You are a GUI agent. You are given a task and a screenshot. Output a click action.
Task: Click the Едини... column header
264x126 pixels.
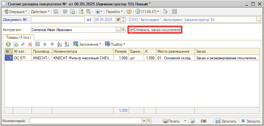pos(136,51)
